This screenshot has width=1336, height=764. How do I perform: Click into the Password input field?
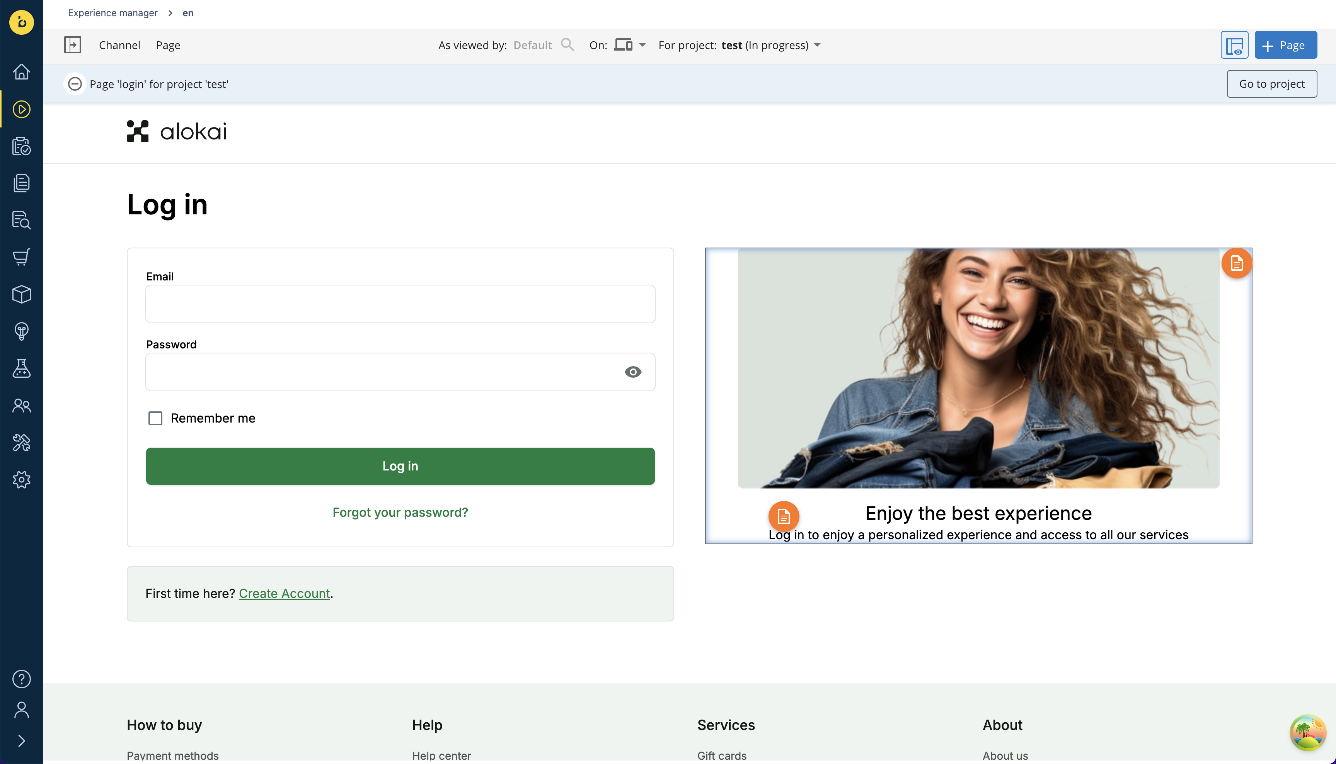click(400, 372)
